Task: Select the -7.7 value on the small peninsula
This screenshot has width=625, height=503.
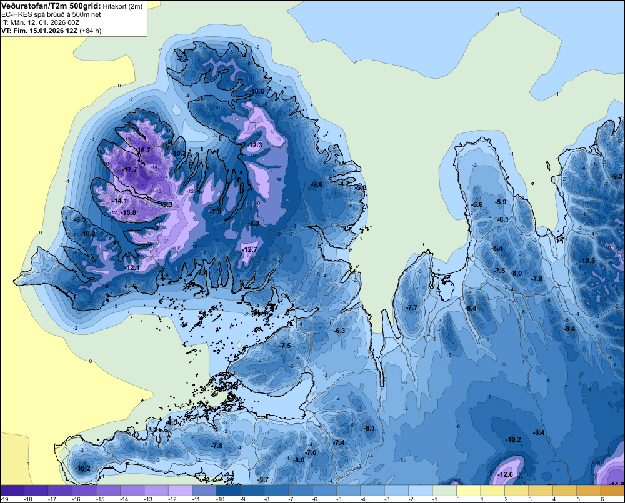Action: click(412, 307)
